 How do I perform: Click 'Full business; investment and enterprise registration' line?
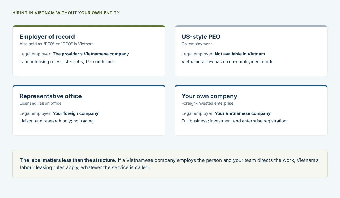(x=234, y=121)
